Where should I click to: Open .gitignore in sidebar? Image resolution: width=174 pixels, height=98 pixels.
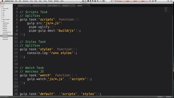pos(5,25)
